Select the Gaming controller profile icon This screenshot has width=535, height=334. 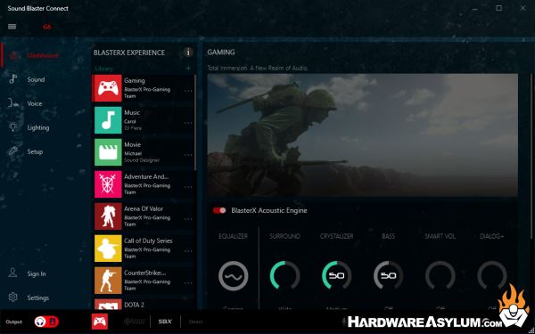tap(108, 88)
